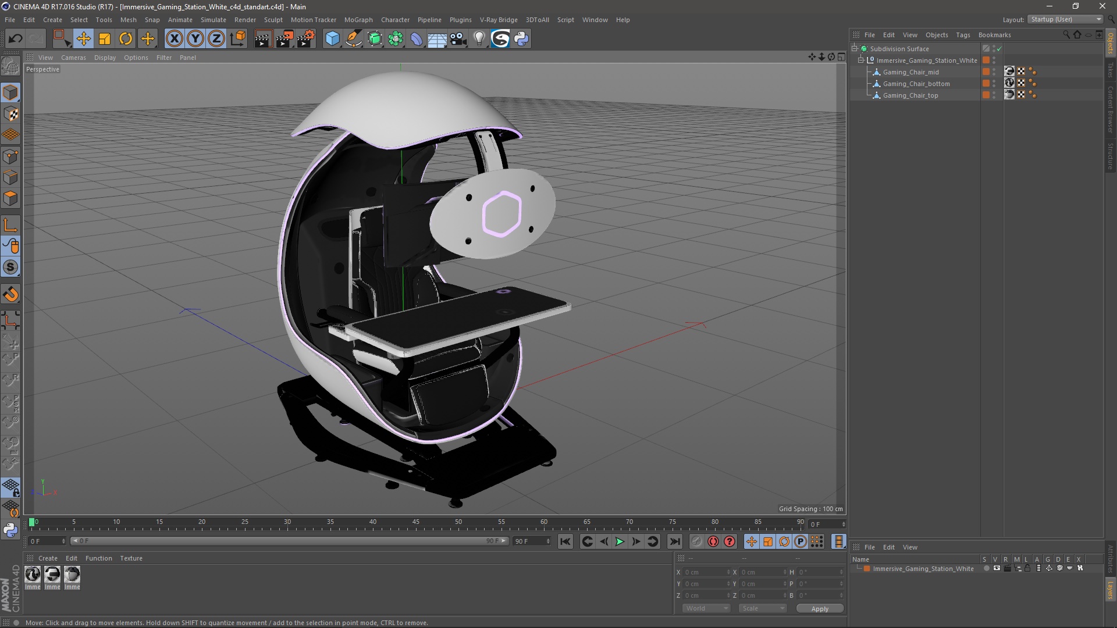This screenshot has width=1117, height=628.
Task: Open the Objects panel Tags menu
Action: pos(963,35)
